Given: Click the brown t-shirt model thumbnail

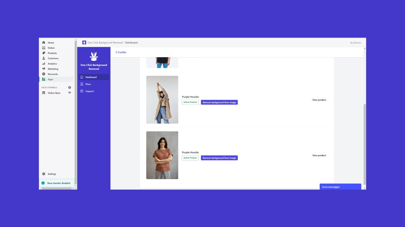Looking at the screenshot, I should 162,155.
